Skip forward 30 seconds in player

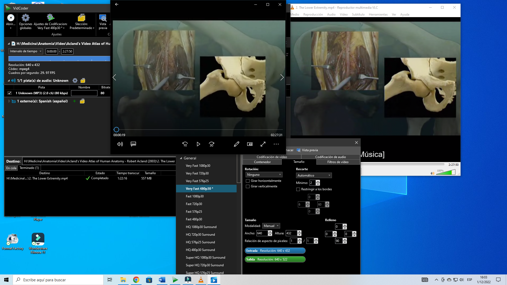coord(212,144)
